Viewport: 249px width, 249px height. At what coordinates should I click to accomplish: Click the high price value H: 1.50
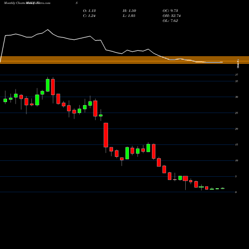click(x=129, y=11)
